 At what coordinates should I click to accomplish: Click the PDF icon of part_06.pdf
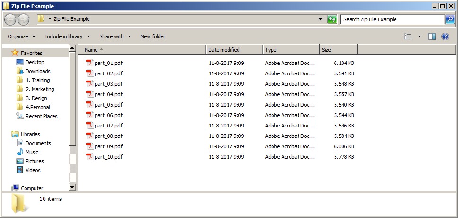pyautogui.click(x=90, y=115)
